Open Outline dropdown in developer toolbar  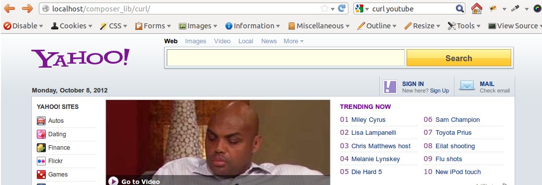point(377,26)
